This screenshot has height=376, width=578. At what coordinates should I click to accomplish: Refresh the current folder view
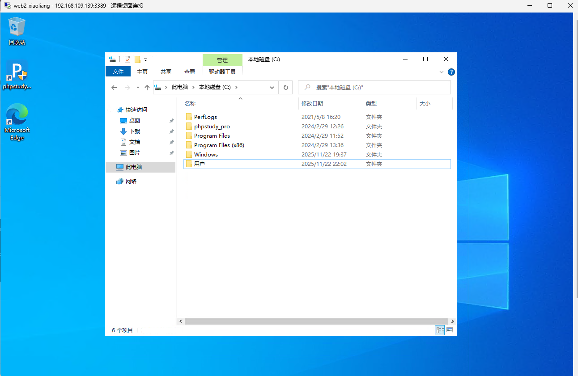coord(285,88)
